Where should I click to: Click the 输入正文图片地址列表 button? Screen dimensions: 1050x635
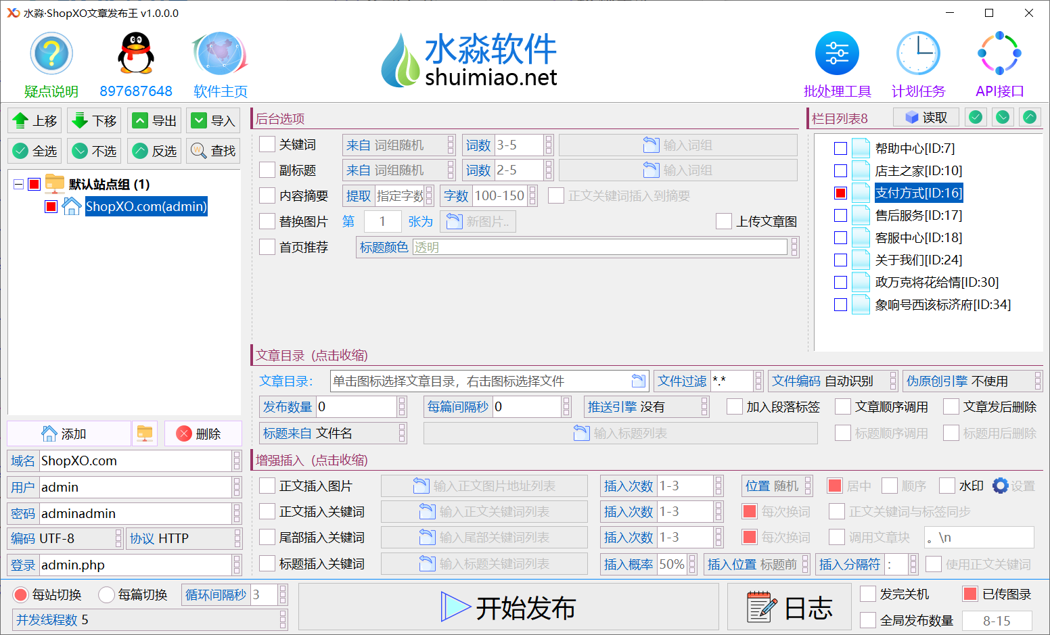[x=484, y=486]
